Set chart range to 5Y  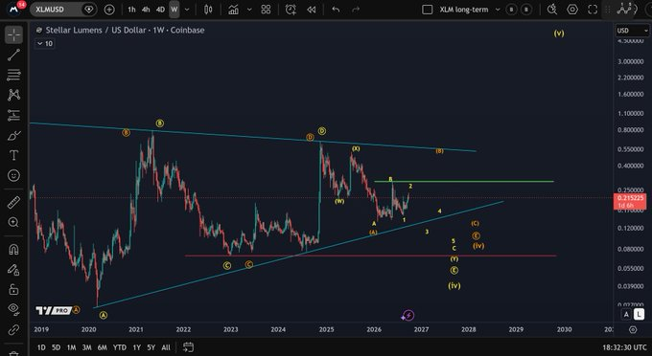(151, 347)
